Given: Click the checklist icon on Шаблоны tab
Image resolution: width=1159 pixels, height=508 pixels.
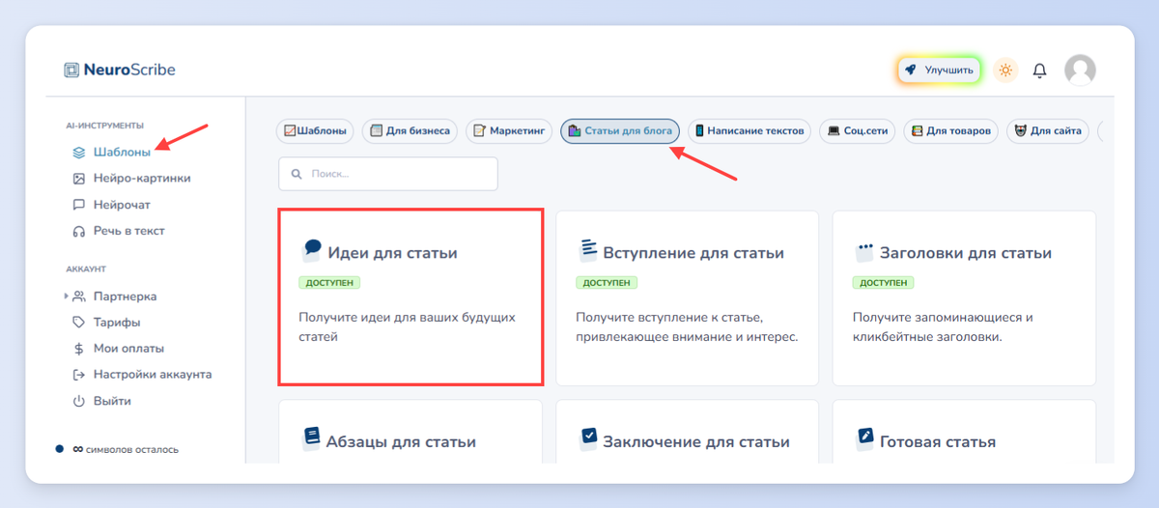Looking at the screenshot, I should click(x=289, y=130).
